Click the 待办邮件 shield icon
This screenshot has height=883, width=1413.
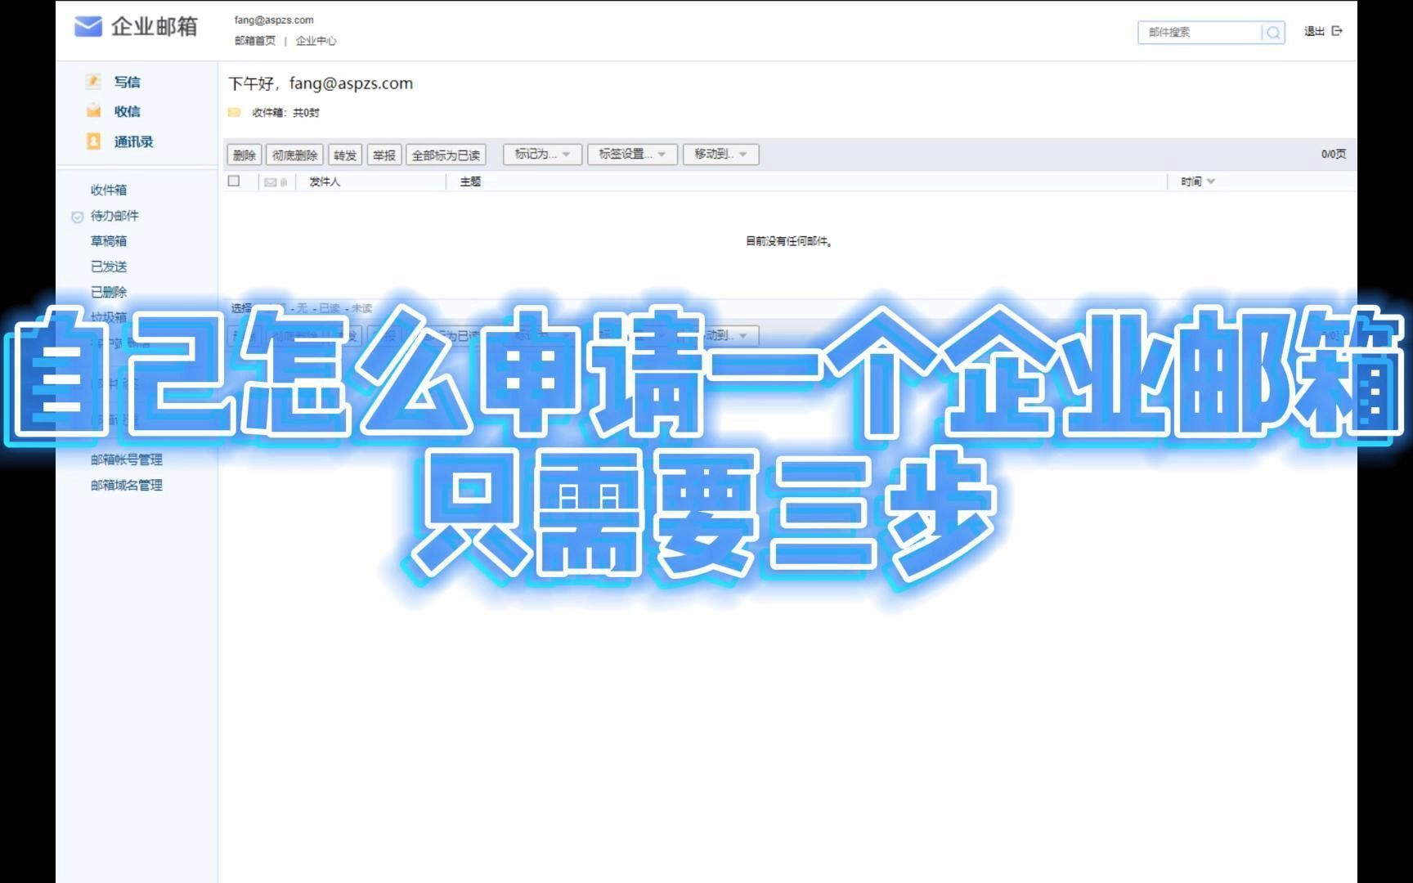click(78, 217)
